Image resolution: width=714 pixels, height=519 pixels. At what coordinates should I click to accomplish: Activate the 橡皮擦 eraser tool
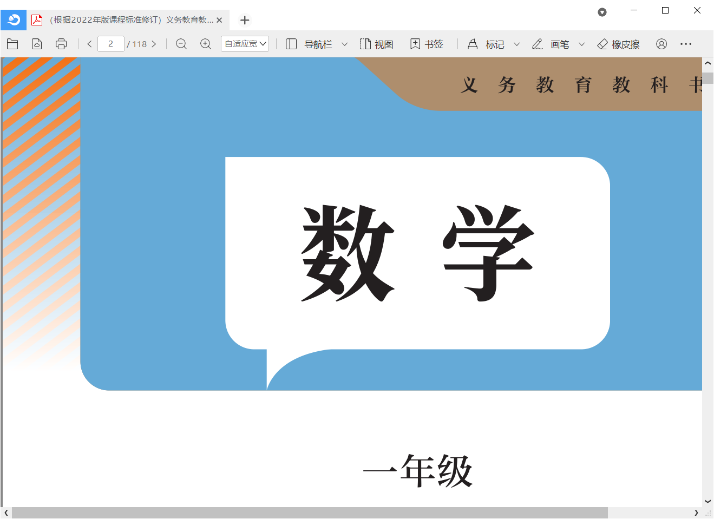[618, 44]
